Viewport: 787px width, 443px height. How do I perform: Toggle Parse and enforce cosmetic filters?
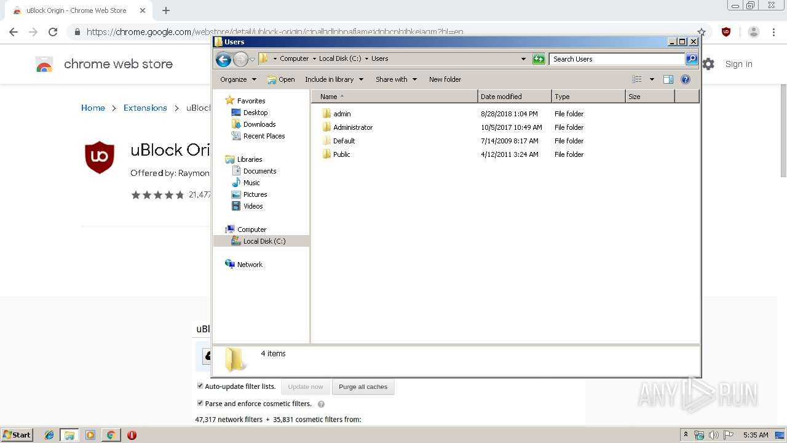(x=200, y=403)
